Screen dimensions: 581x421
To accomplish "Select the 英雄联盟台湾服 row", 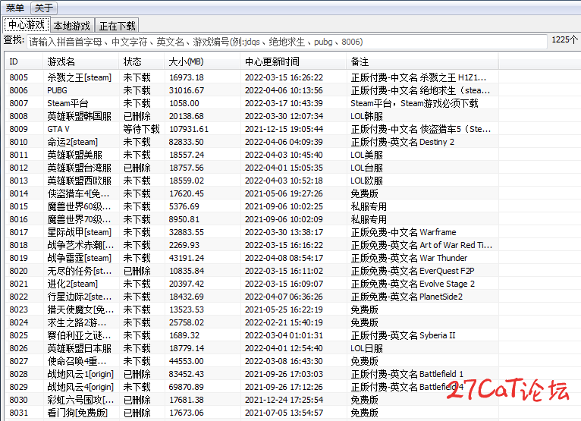I will (252, 168).
